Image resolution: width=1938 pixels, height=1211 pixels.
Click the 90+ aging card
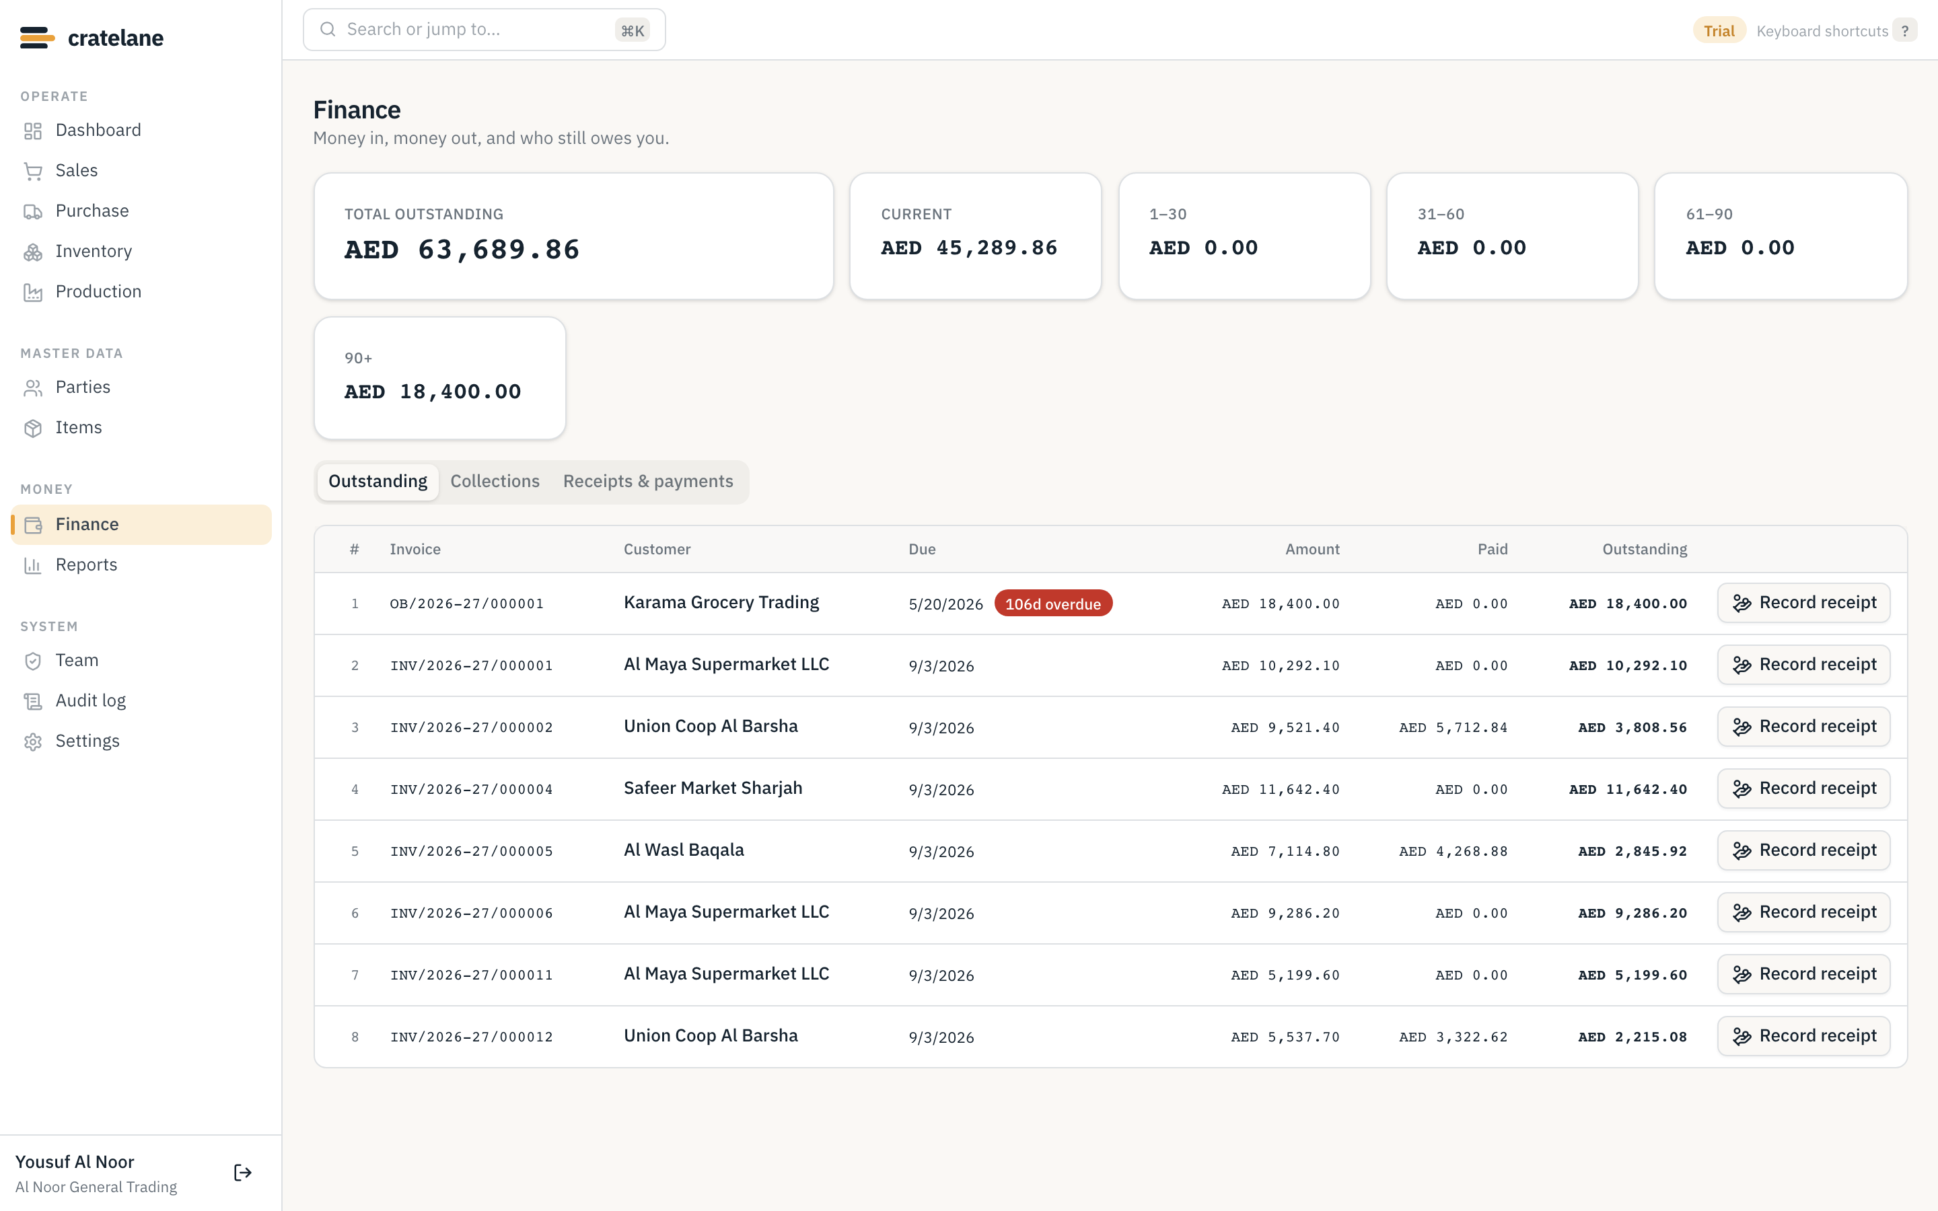439,378
